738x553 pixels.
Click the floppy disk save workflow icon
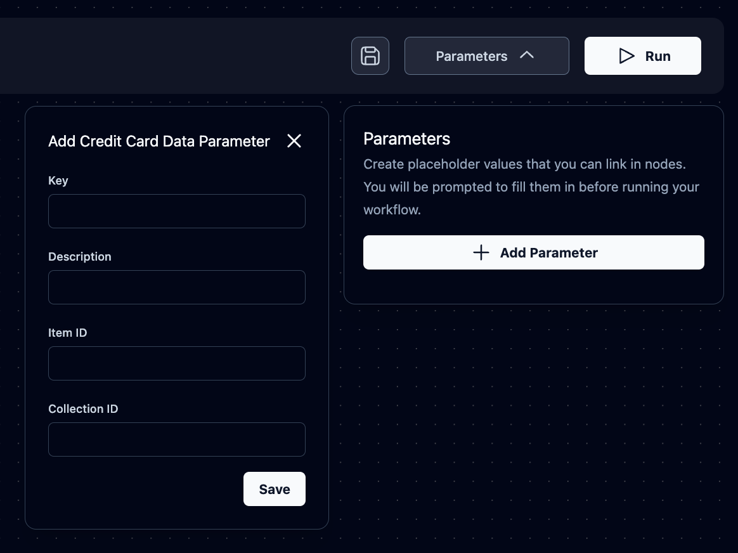370,56
